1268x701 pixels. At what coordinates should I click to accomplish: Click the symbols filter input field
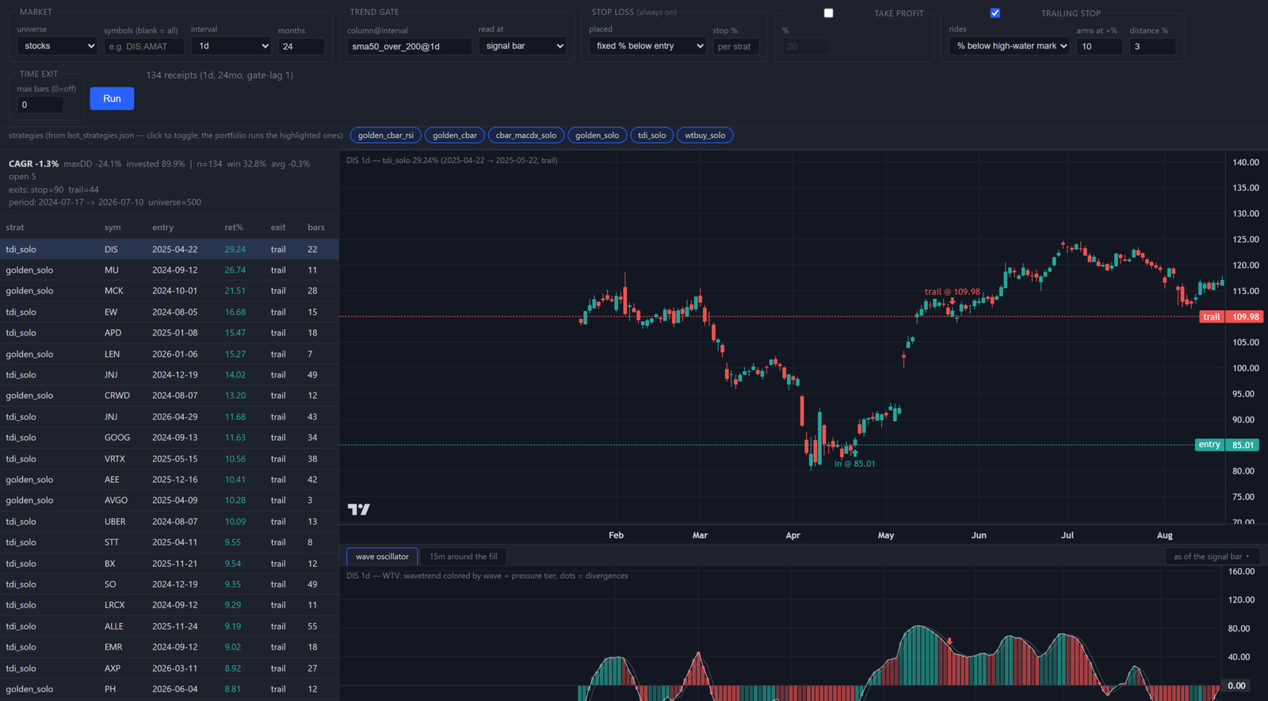tap(144, 47)
